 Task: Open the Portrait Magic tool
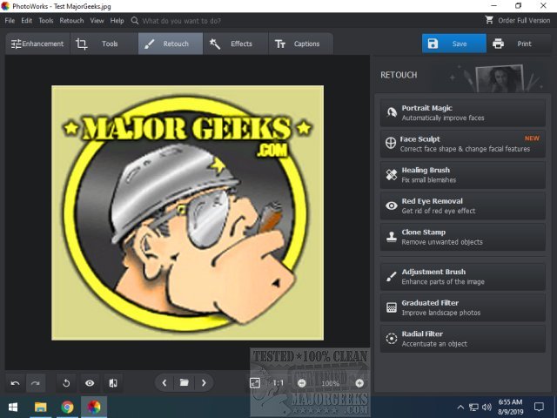tap(463, 112)
